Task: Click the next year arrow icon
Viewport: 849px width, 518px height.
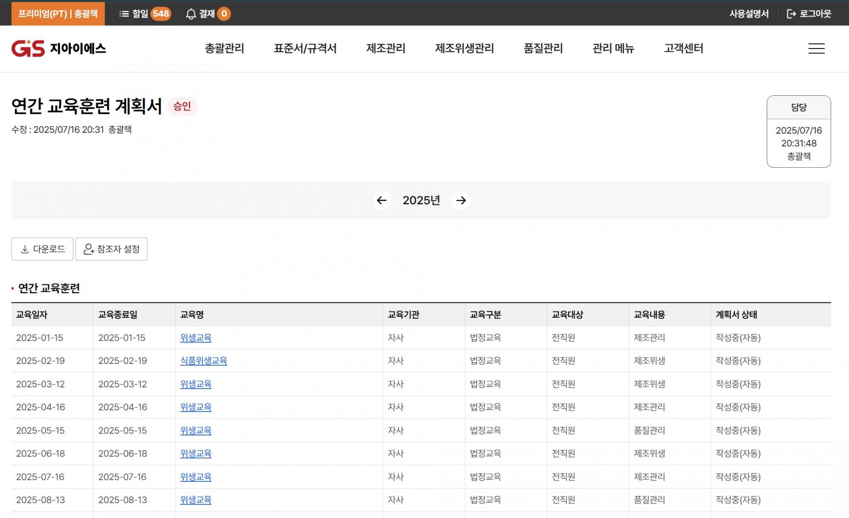Action: click(461, 200)
